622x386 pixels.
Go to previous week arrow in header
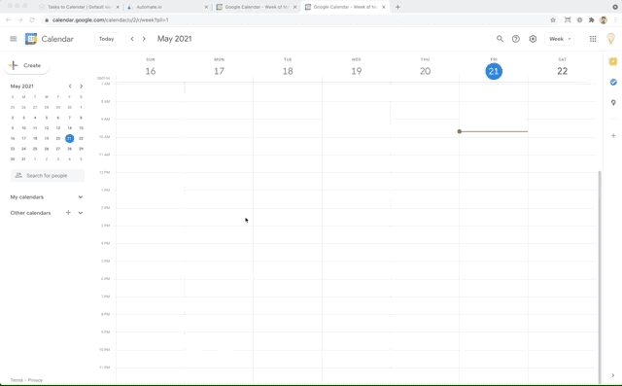click(132, 39)
